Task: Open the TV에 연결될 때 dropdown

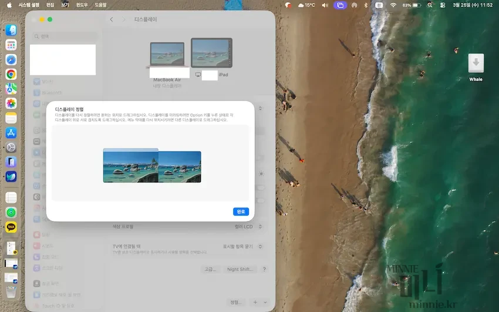Action: 243,246
